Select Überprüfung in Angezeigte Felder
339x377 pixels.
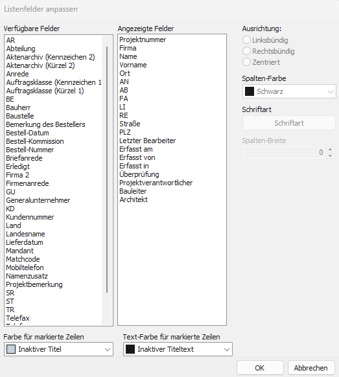point(139,174)
